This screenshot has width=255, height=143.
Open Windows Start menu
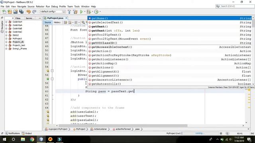coord(4,139)
